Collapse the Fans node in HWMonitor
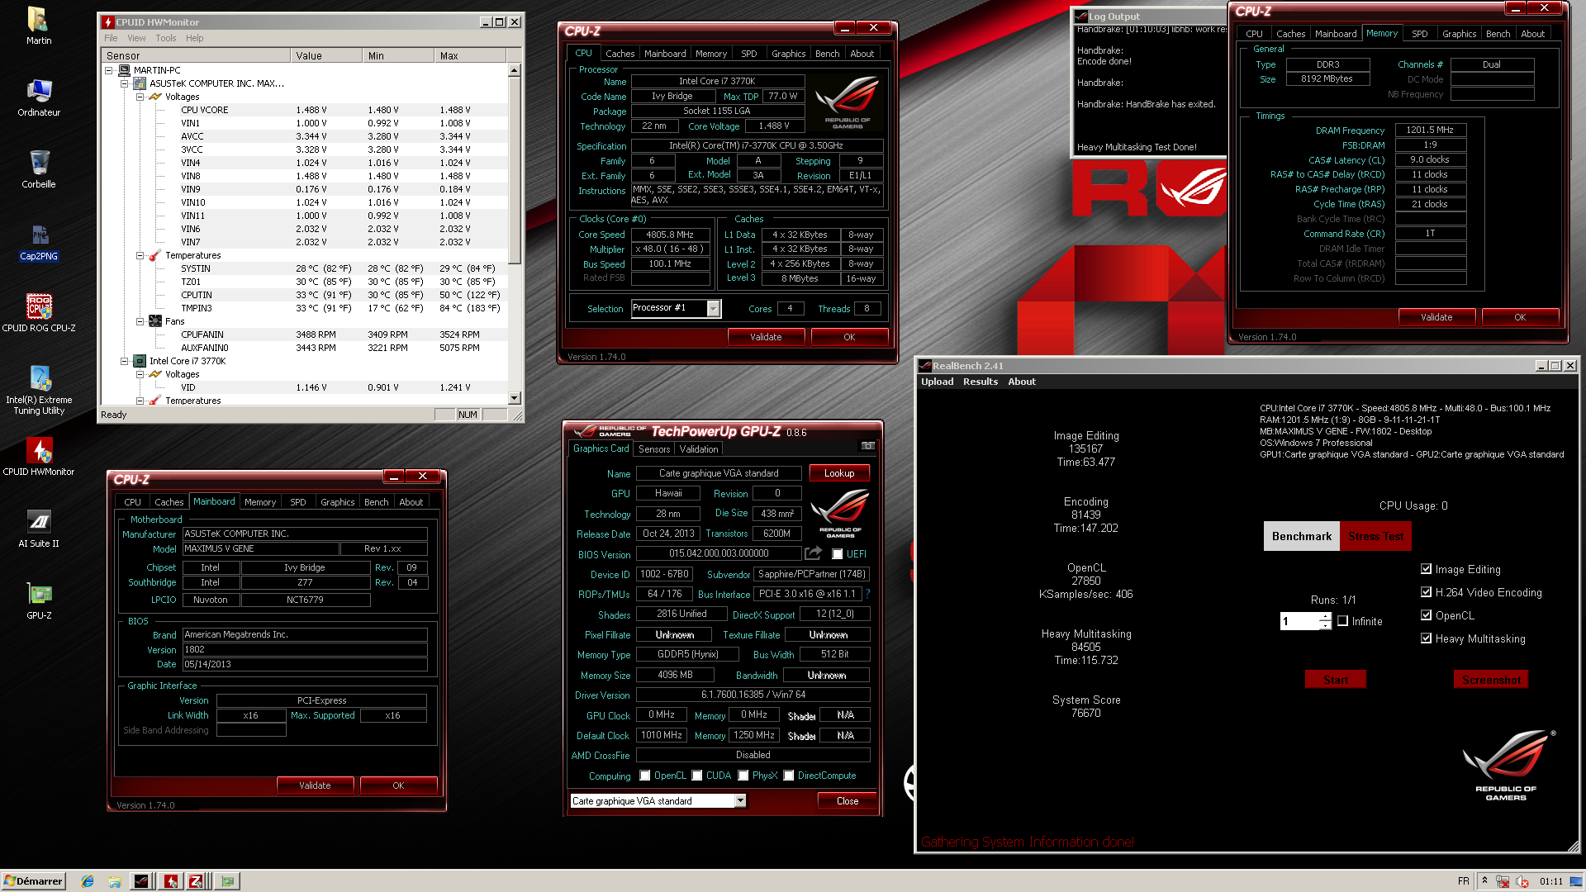 [x=140, y=321]
